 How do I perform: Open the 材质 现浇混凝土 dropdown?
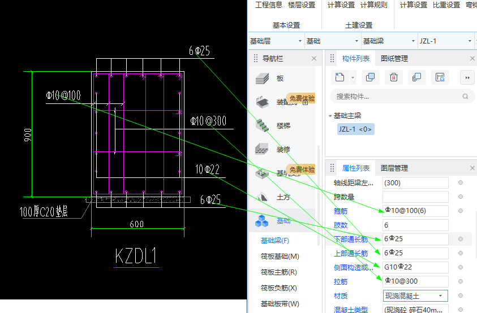[440, 295]
